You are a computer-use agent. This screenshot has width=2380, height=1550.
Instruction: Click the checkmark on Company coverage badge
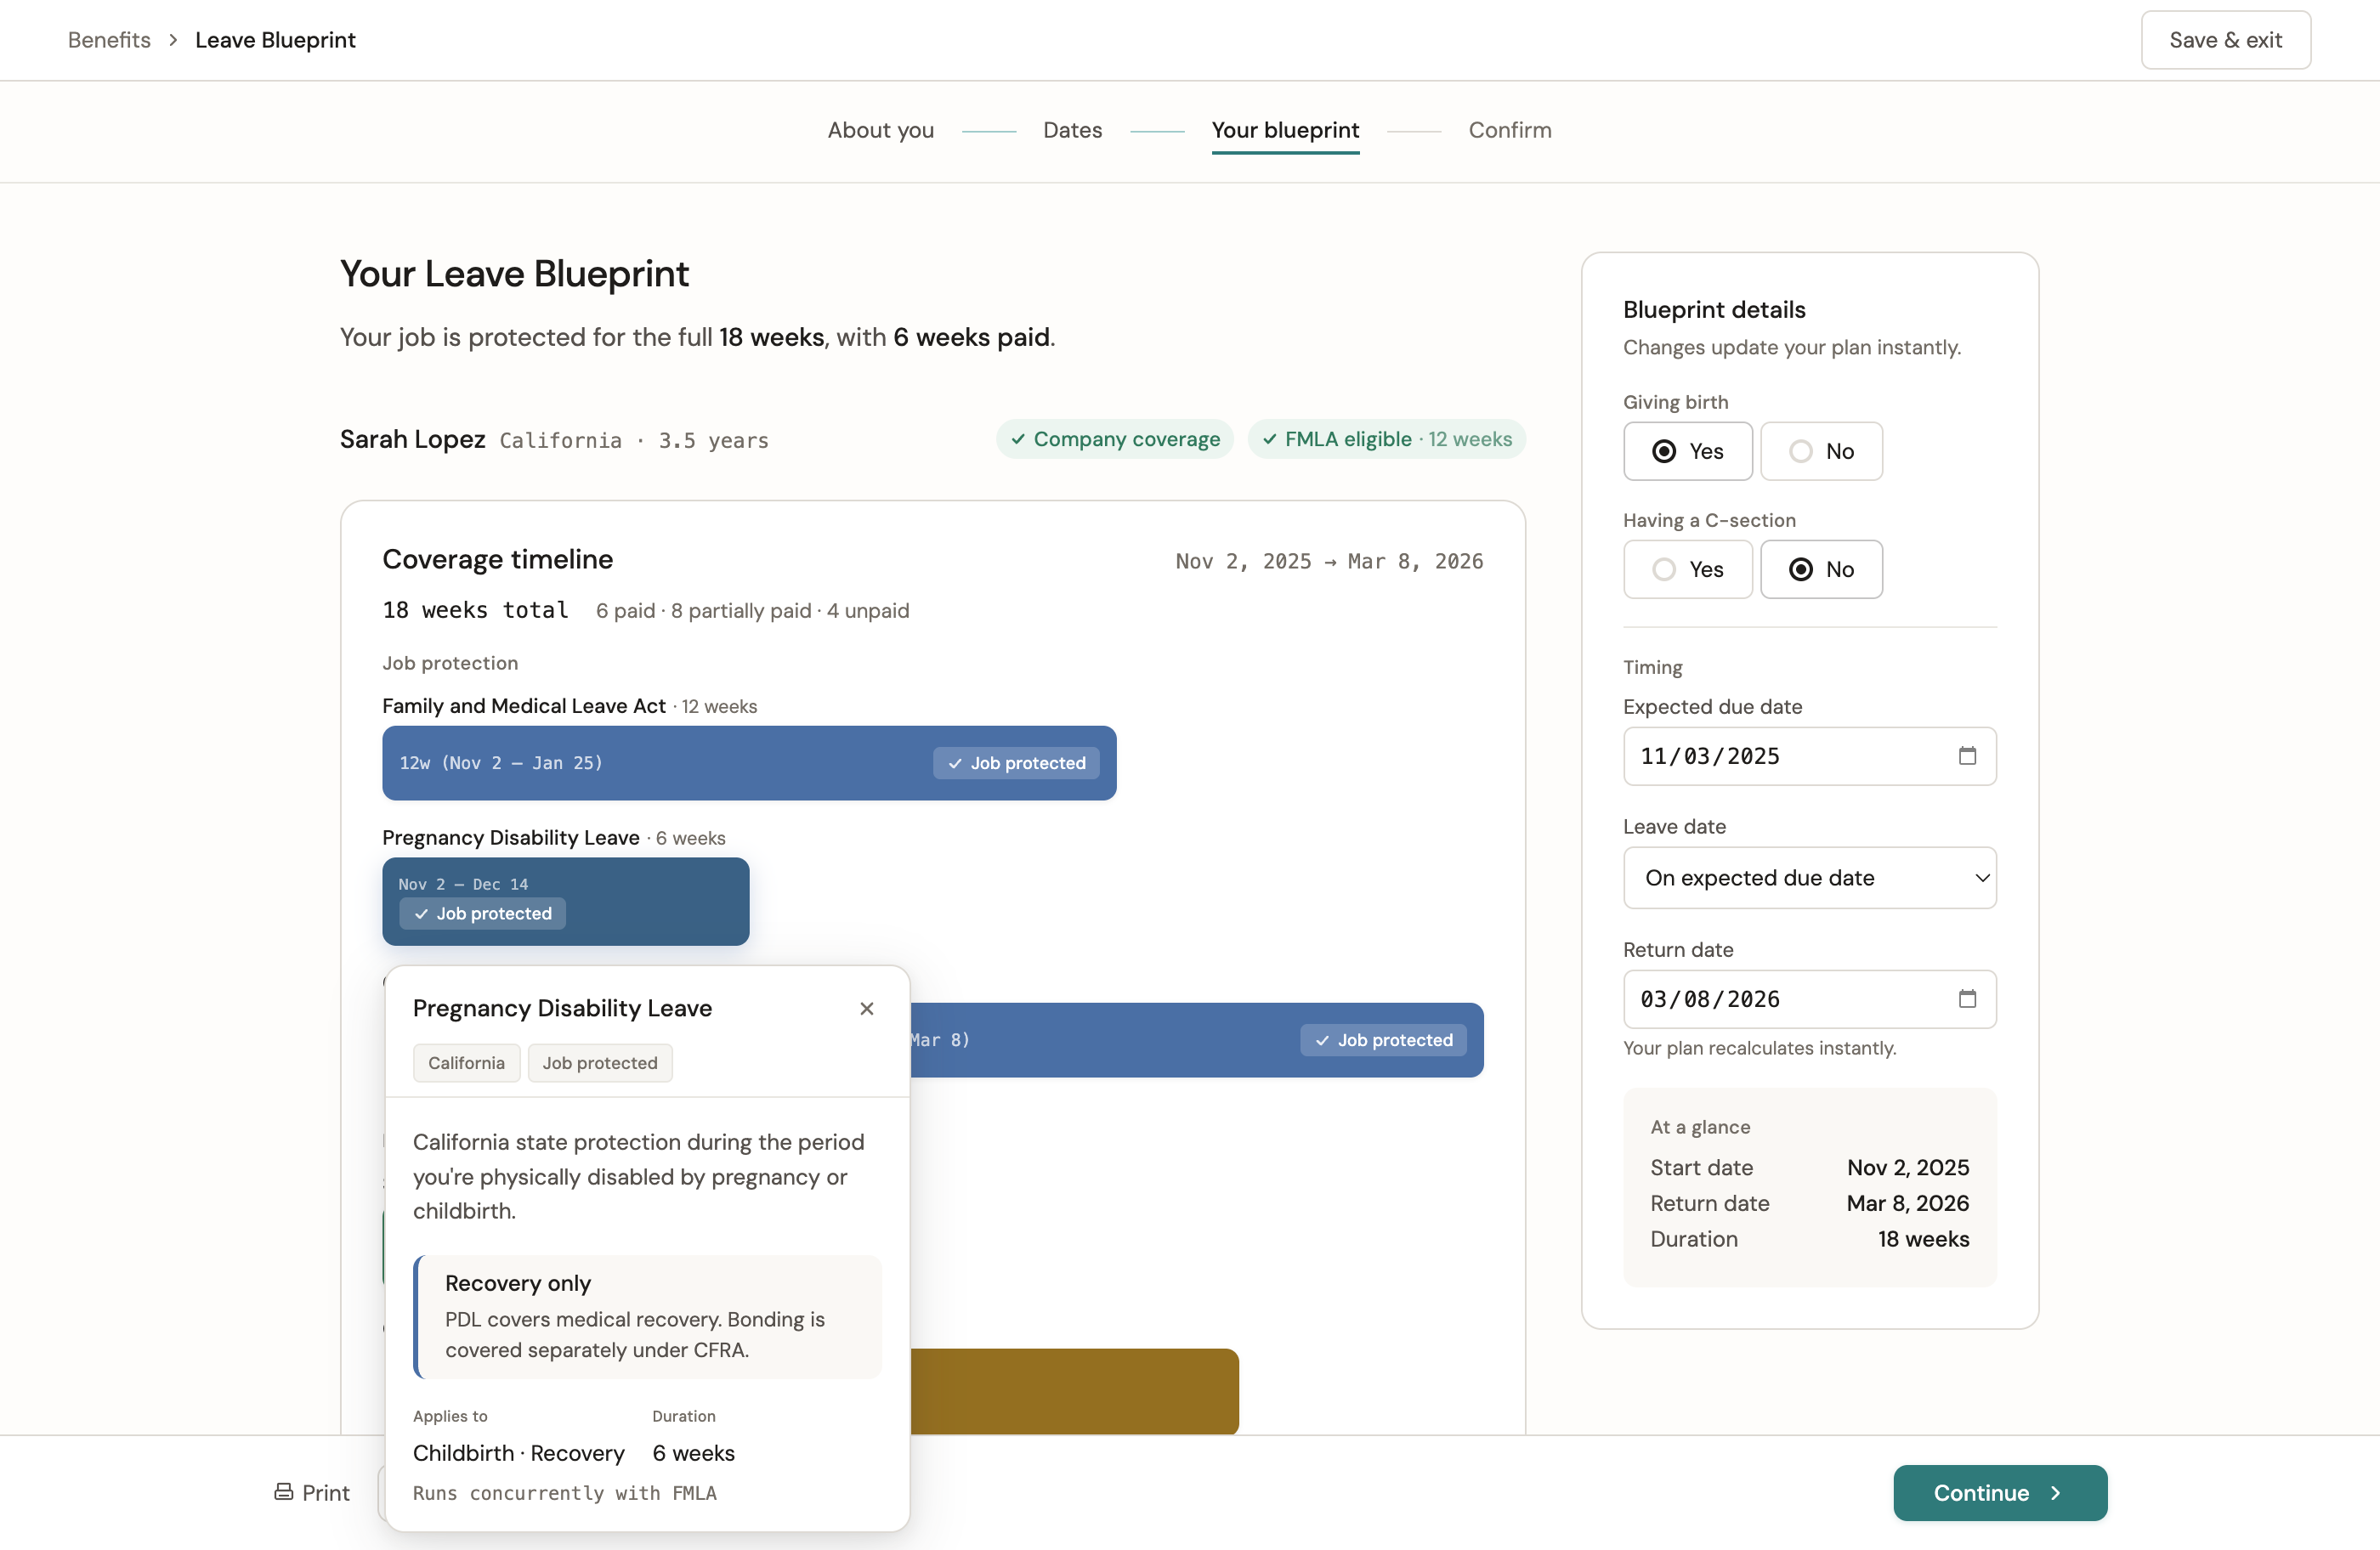1019,439
